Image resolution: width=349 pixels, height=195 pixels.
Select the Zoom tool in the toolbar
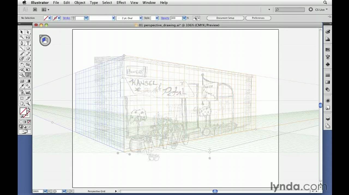tap(28, 103)
